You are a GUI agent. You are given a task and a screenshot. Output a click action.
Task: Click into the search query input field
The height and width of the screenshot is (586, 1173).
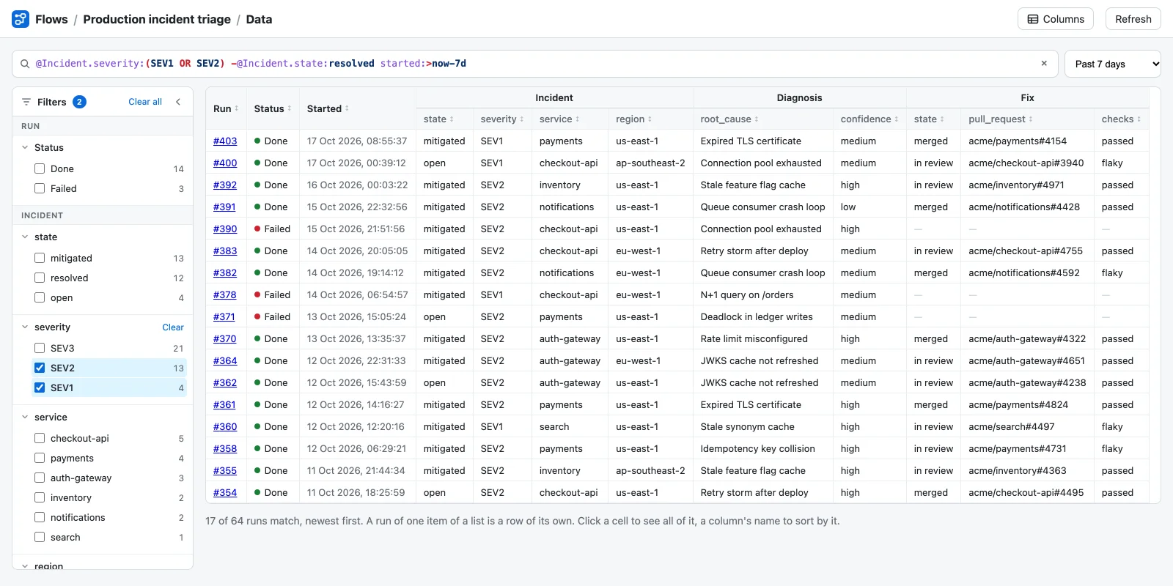click(535, 64)
